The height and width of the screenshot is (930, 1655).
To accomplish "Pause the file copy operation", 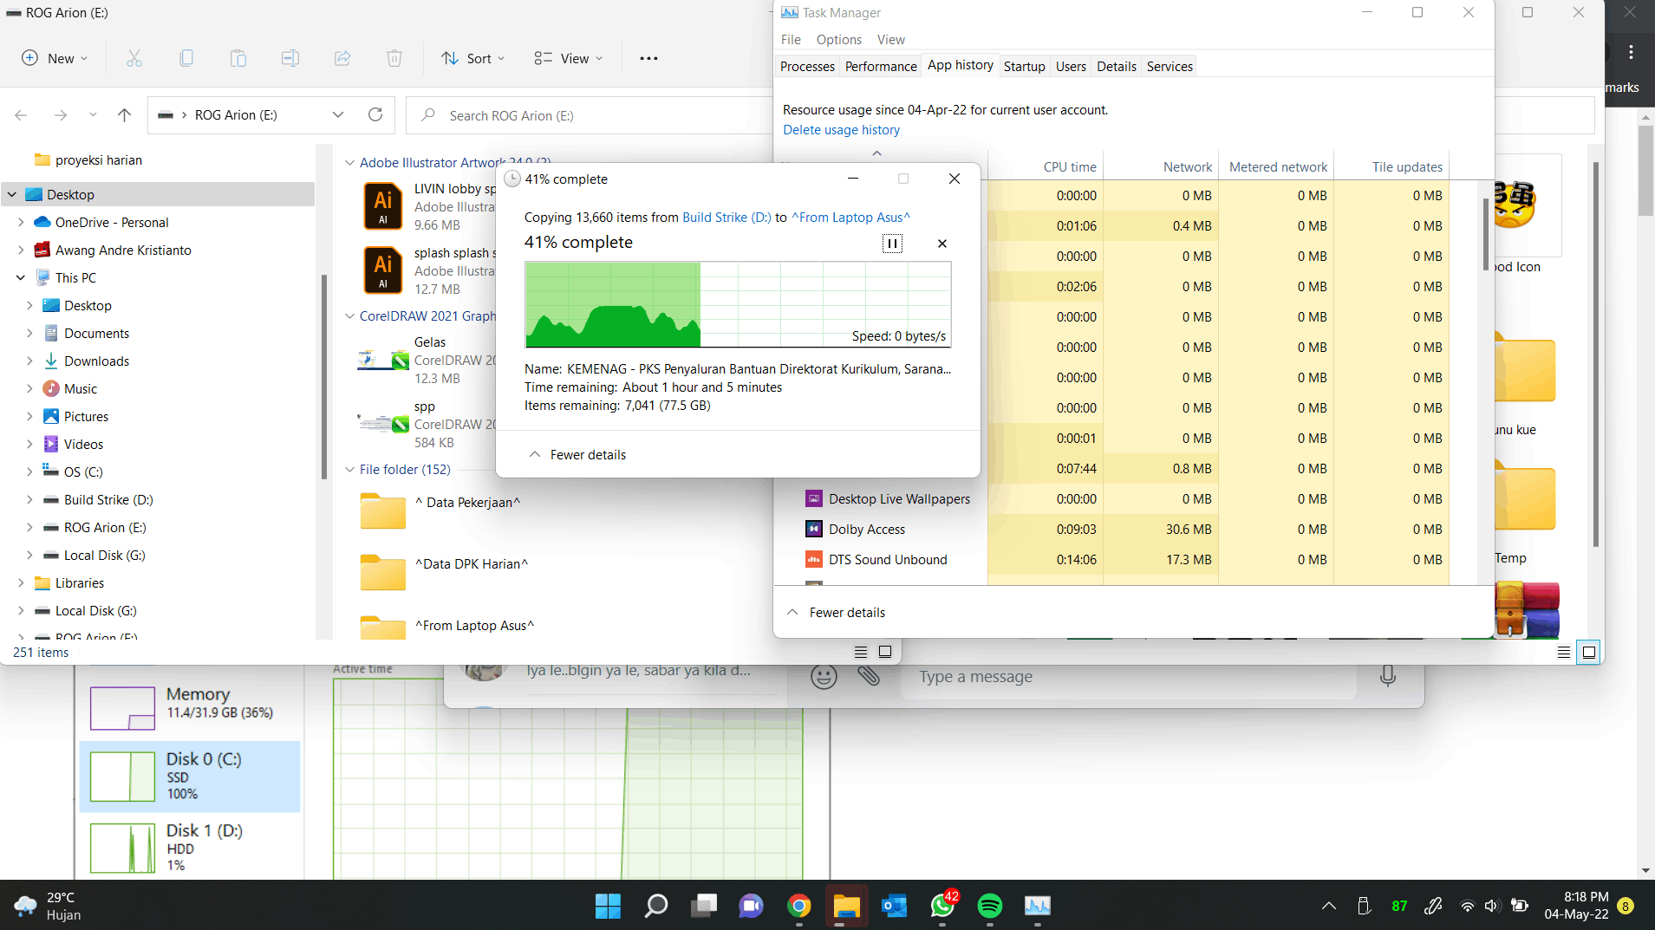I will pyautogui.click(x=892, y=244).
